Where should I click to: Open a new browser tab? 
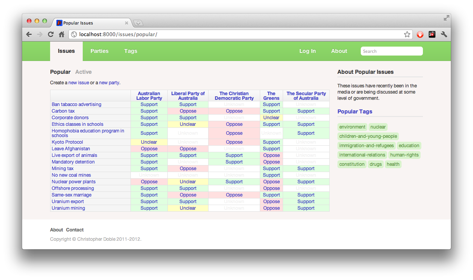click(x=138, y=23)
